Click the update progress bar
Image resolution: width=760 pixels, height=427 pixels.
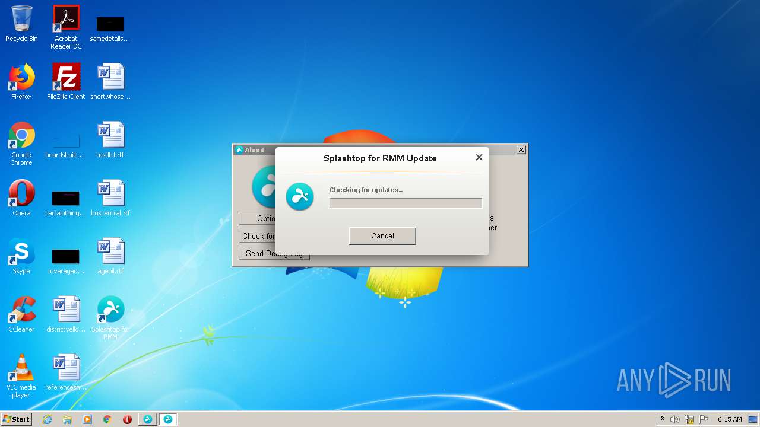click(406, 203)
